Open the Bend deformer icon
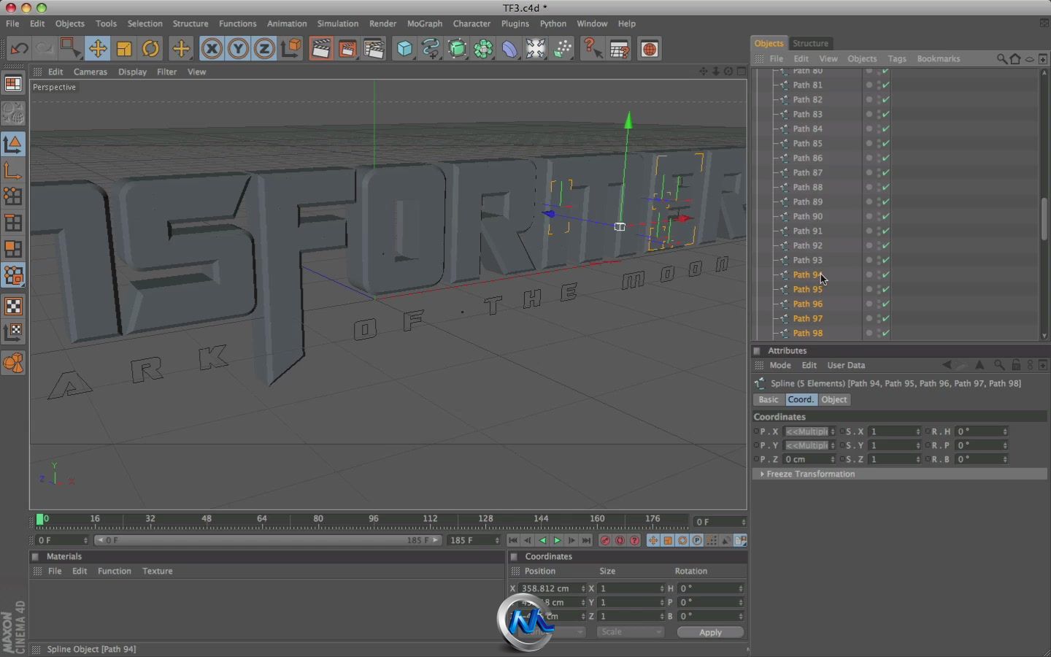The height and width of the screenshot is (657, 1051). 509,49
